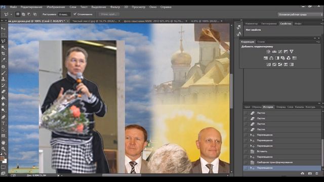The width and height of the screenshot is (324, 182).
Task: Add a Levels adjustment layer
Action: tap(274, 52)
